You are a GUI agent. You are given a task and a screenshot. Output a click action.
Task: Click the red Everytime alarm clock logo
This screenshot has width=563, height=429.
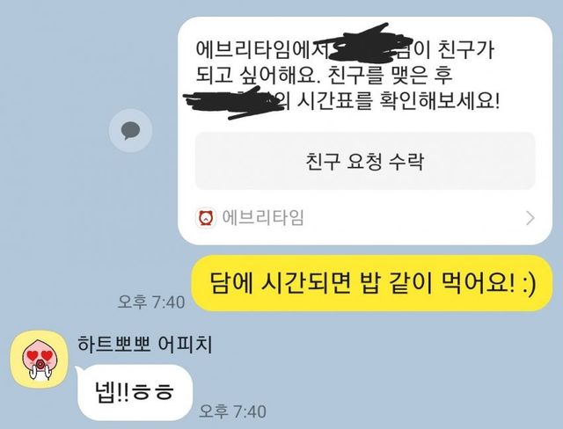pyautogui.click(x=206, y=218)
